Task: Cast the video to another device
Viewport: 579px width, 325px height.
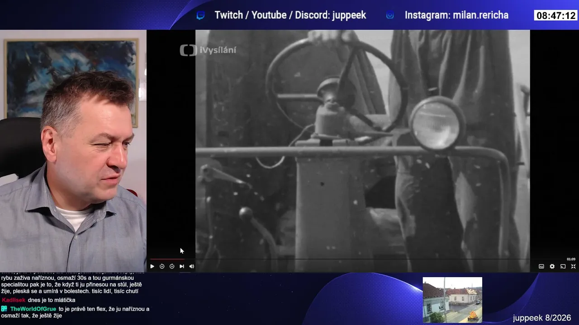Action: (x=563, y=266)
